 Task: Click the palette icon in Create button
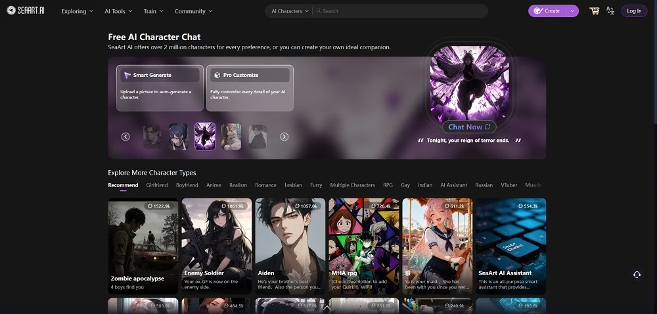pyautogui.click(x=538, y=11)
